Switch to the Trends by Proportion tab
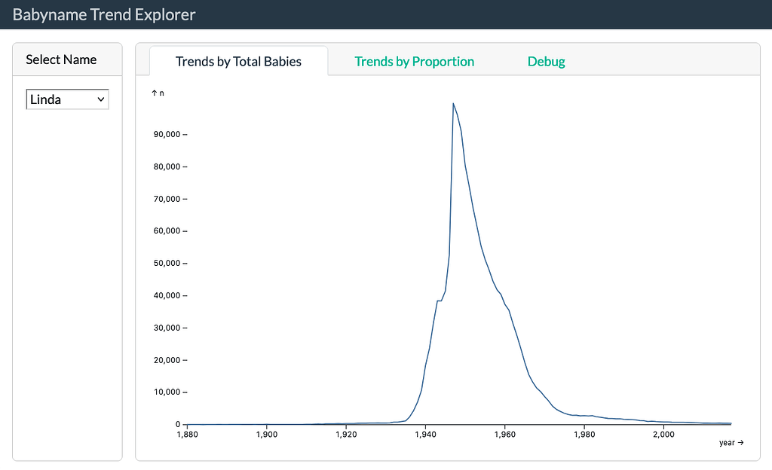The height and width of the screenshot is (470, 772). coord(414,61)
